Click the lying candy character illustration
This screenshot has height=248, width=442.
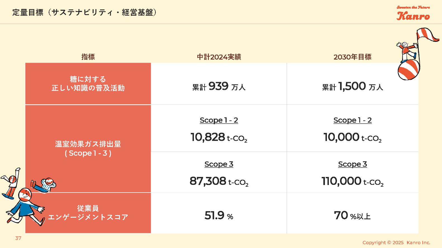(45, 185)
